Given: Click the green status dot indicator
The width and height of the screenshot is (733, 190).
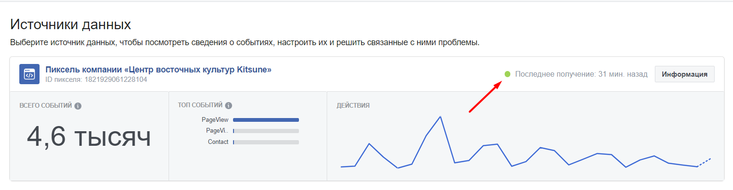Looking at the screenshot, I should click(x=507, y=74).
